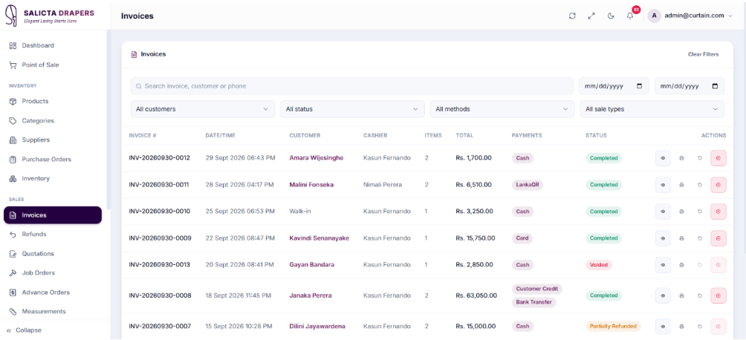Viewport: 746px width, 340px height.
Task: Focus the search invoice, customer or phone field
Action: pos(351,86)
